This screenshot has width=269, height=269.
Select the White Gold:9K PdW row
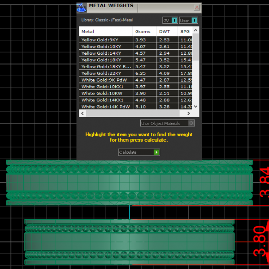106,80
